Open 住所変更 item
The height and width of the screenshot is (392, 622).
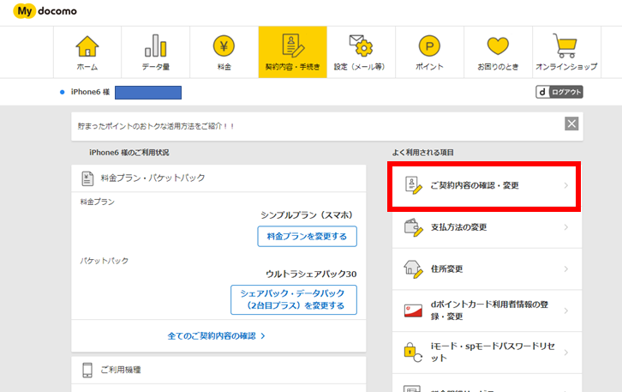click(487, 268)
